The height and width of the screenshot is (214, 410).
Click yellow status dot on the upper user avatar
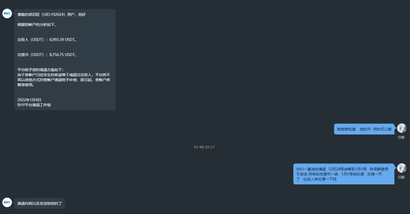point(405,131)
